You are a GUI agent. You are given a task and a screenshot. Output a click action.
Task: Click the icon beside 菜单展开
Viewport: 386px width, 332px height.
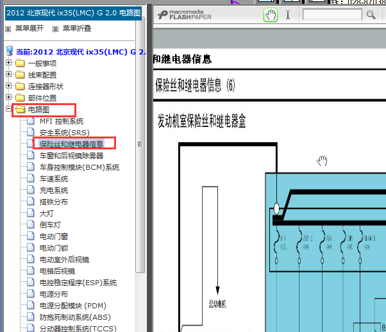[x=8, y=29]
